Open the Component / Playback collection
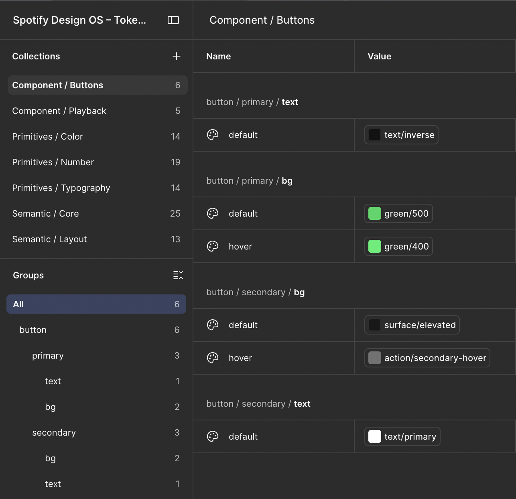This screenshot has width=516, height=499. [x=98, y=111]
